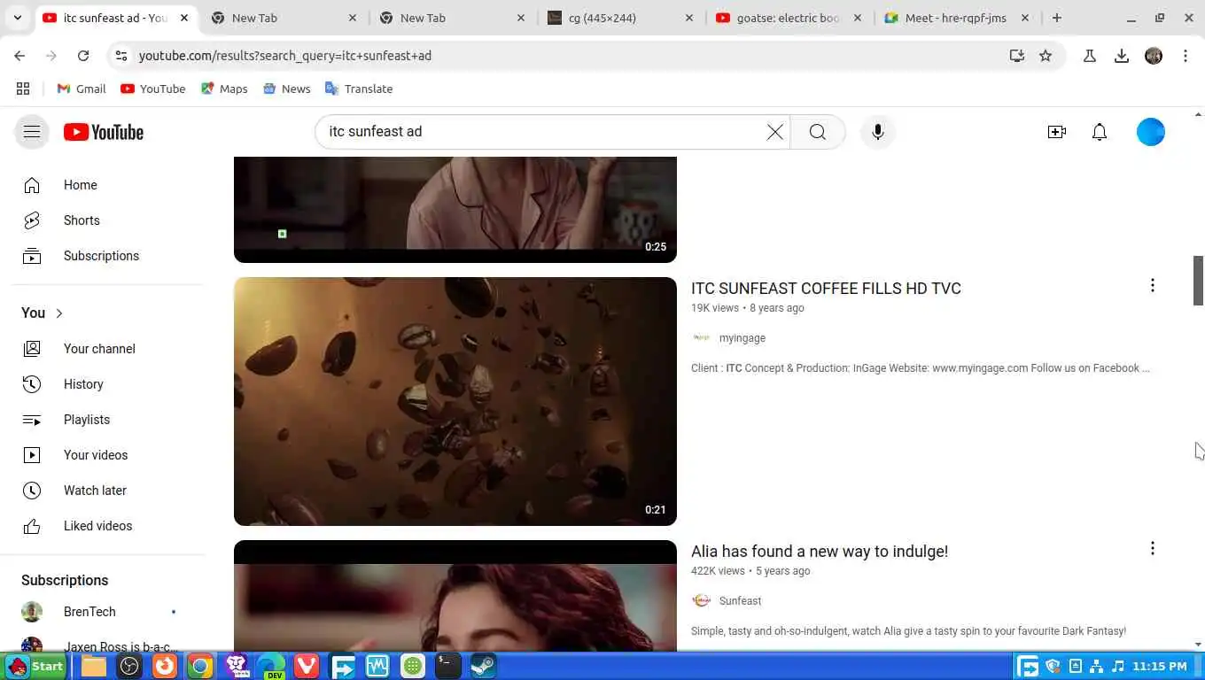This screenshot has width=1205, height=680.
Task: Switch to second New Tab
Action: click(452, 18)
